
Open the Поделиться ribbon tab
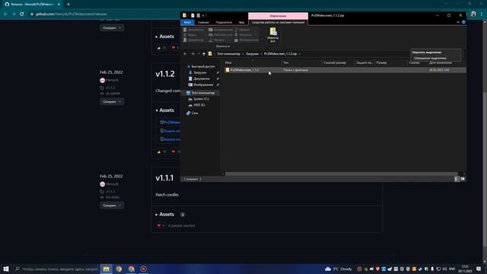tap(224, 22)
